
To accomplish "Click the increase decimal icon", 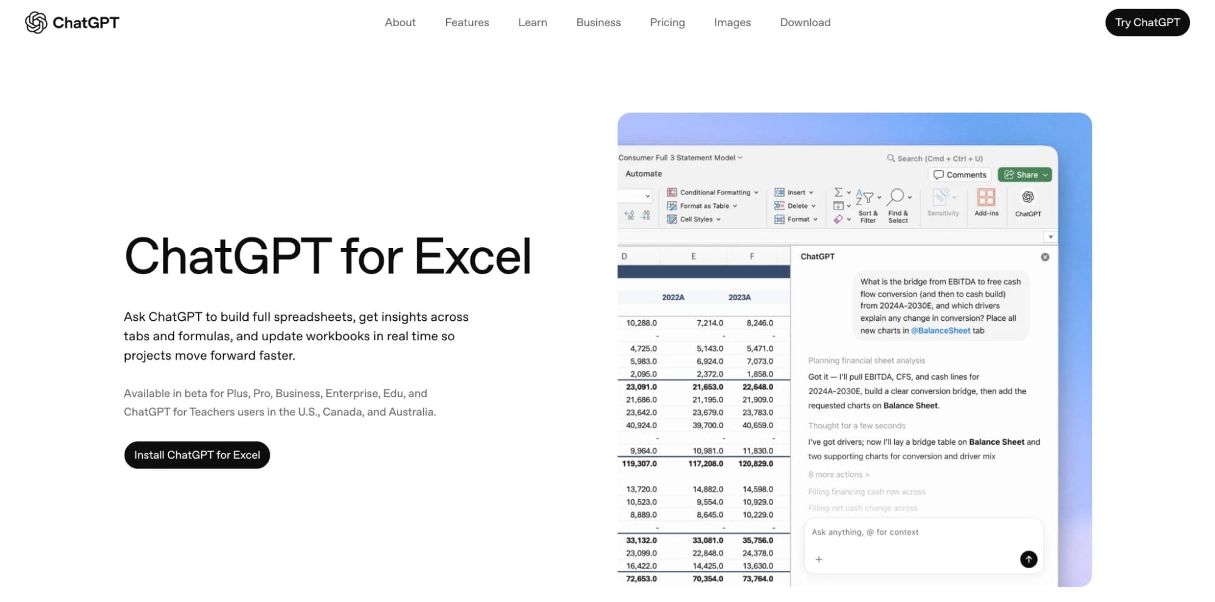I will click(x=629, y=215).
